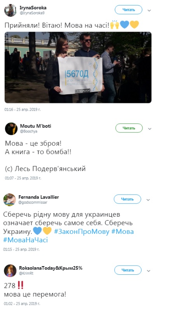
Task: Open the 01:16 - 25 апр. 2019 timestamp
Action: tap(23, 109)
